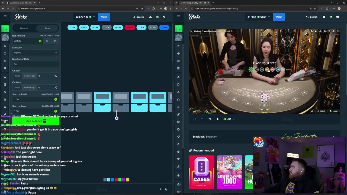Close Platinum Private Blackjack 3 table
Image resolution: width=347 pixels, height=195 pixels.
click(191, 31)
